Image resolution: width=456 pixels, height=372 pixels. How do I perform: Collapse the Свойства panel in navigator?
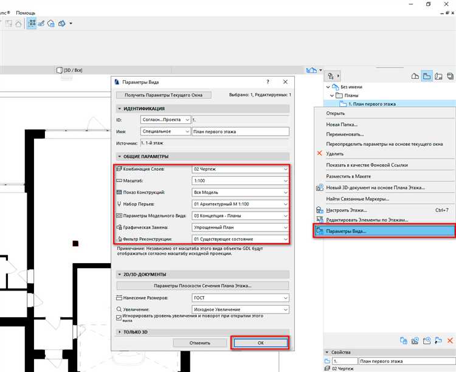[x=326, y=352]
